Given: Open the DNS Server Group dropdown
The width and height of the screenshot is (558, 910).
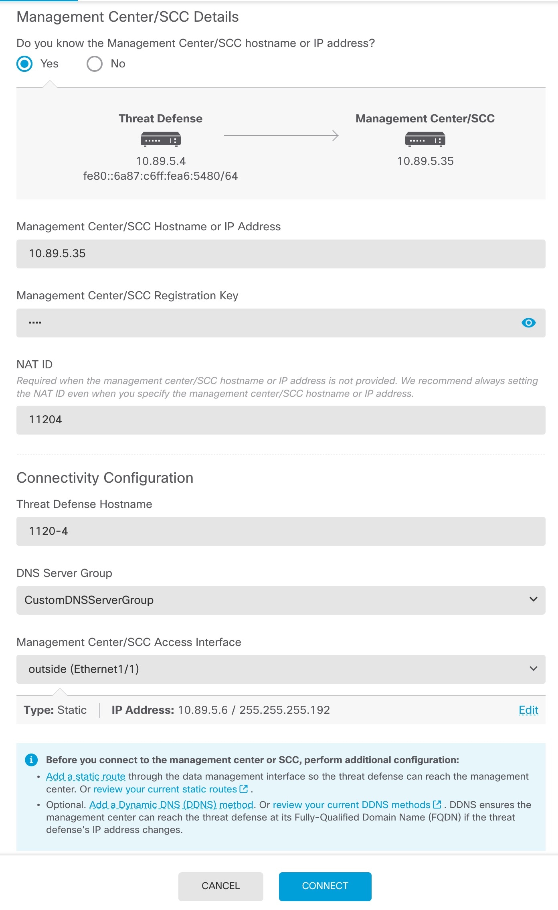Looking at the screenshot, I should pos(281,600).
